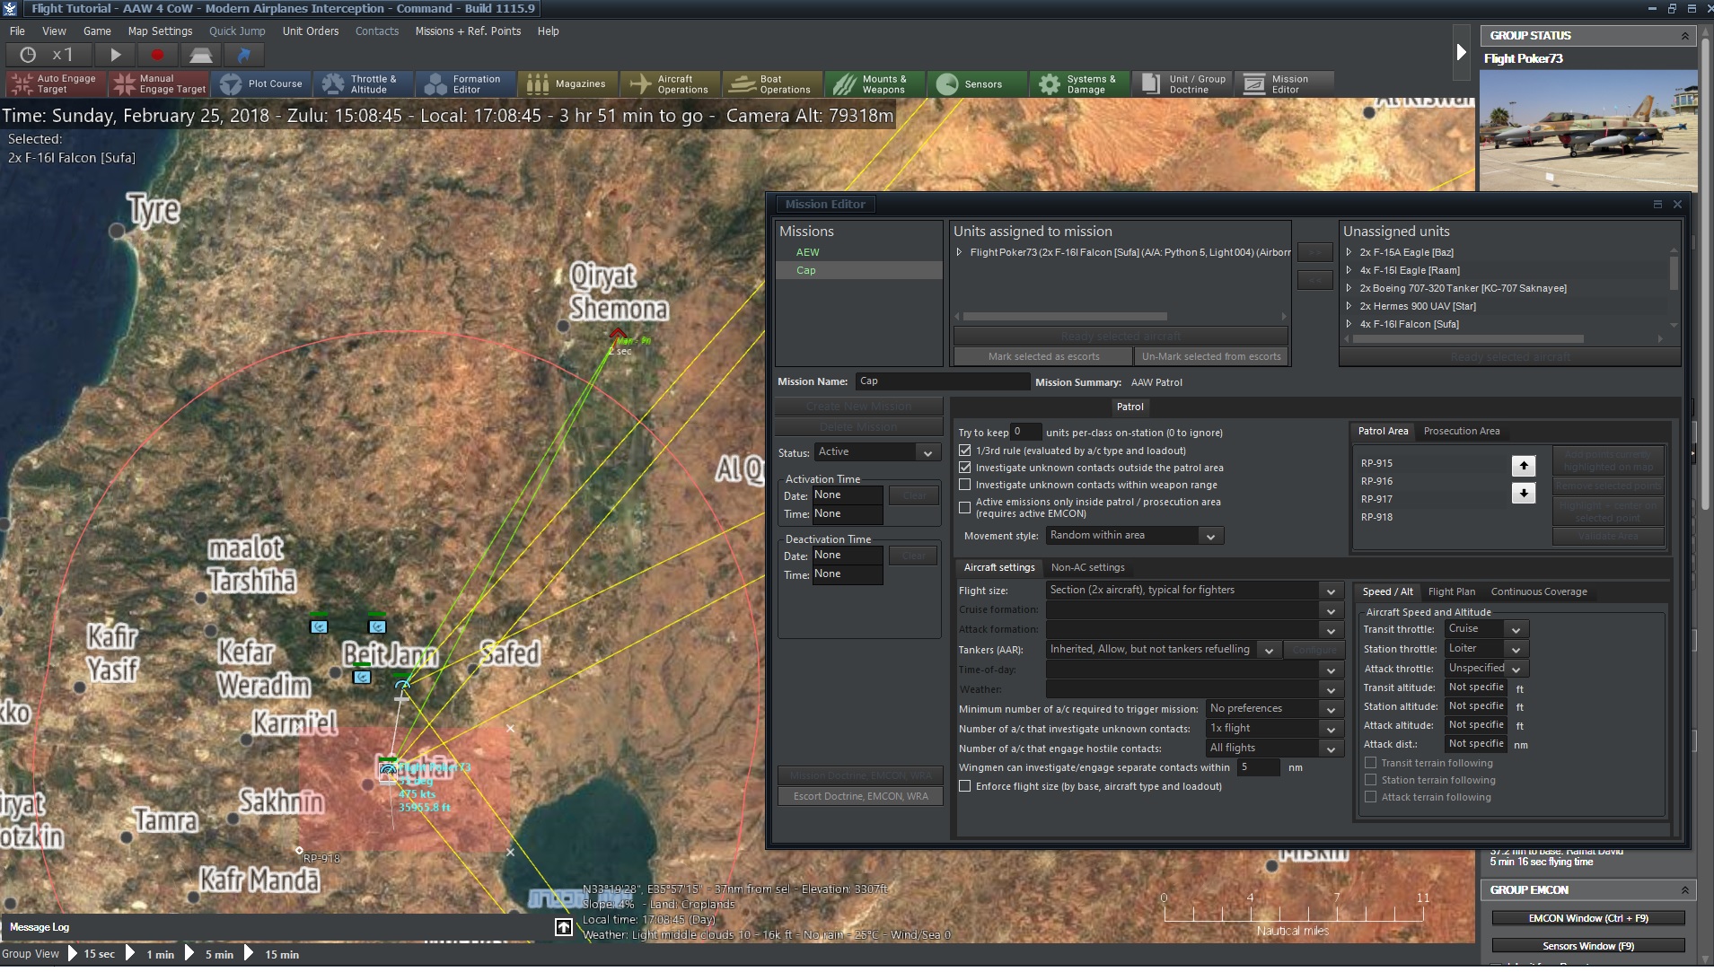Open the Missions + Ref. Points menu
1714x972 pixels.
point(467,31)
